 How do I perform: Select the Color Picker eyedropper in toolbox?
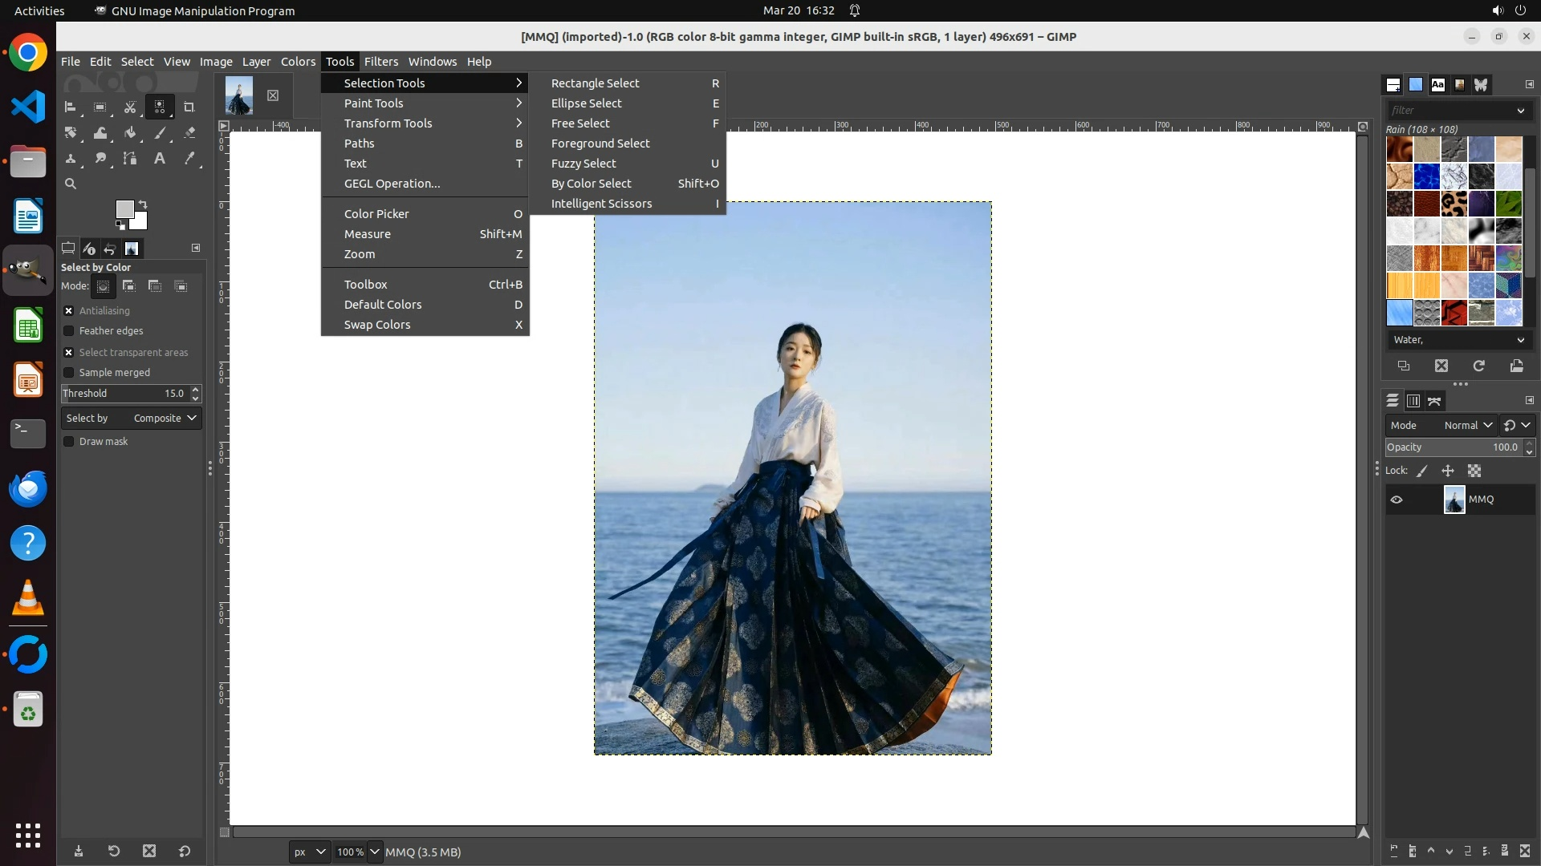(189, 159)
